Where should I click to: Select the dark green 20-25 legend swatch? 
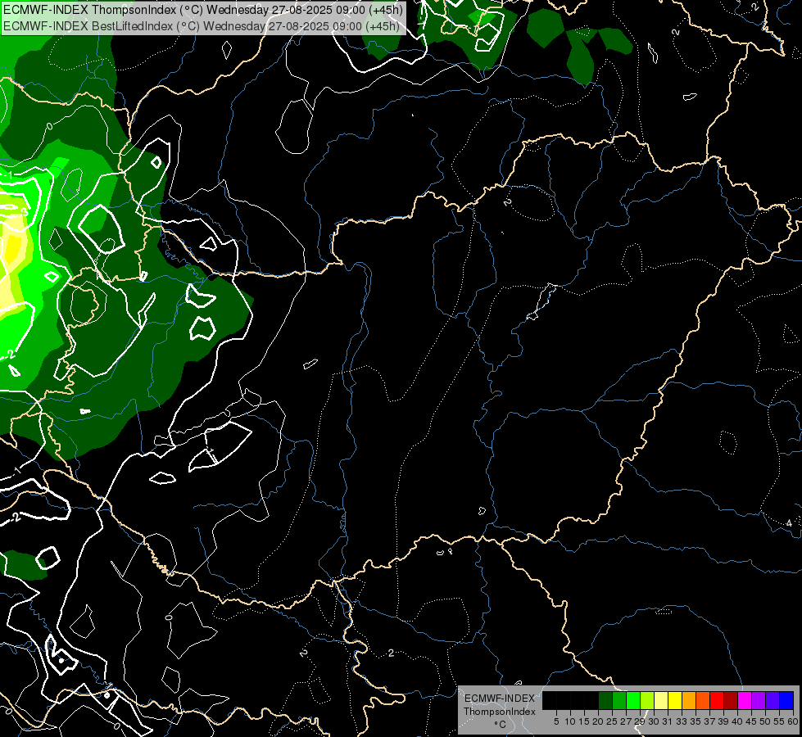605,700
